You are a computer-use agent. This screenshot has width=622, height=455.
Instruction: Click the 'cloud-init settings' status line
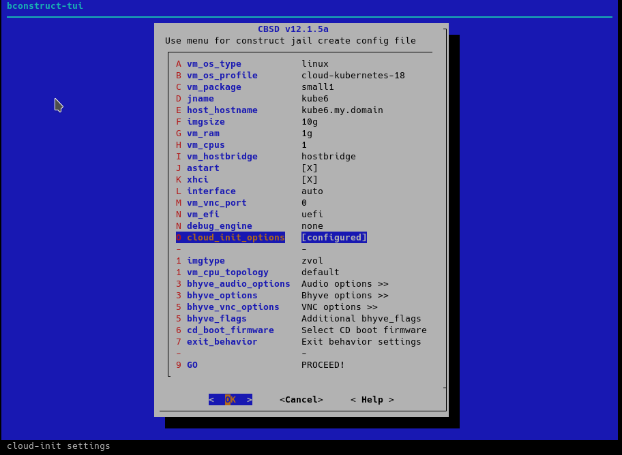59,446
